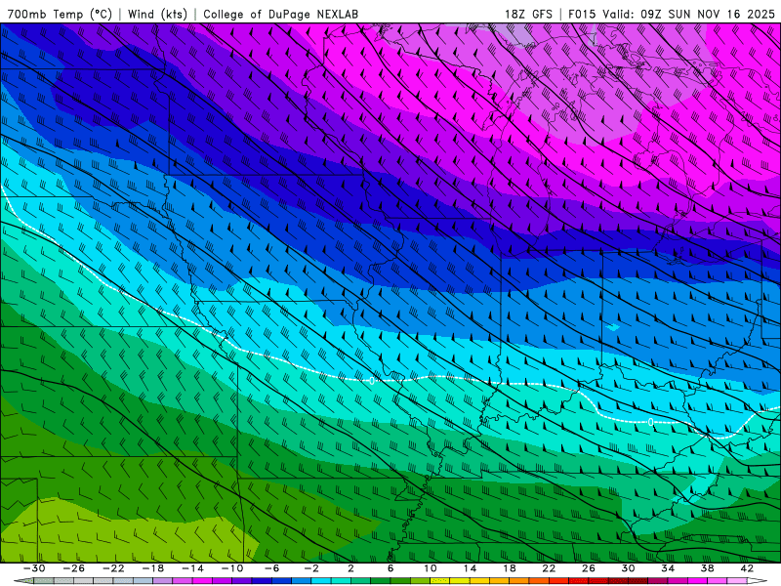
Task: Click the "College of DuPage NEXLAB" label
Action: [280, 14]
